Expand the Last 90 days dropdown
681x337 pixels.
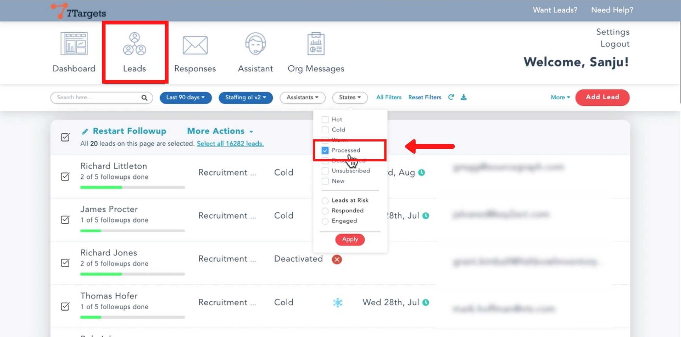(x=186, y=98)
